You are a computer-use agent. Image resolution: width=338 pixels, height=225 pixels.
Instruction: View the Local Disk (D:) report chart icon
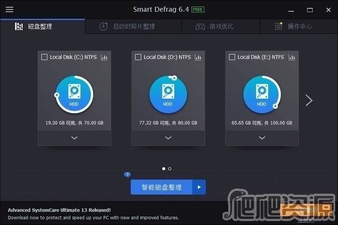[x=198, y=57]
